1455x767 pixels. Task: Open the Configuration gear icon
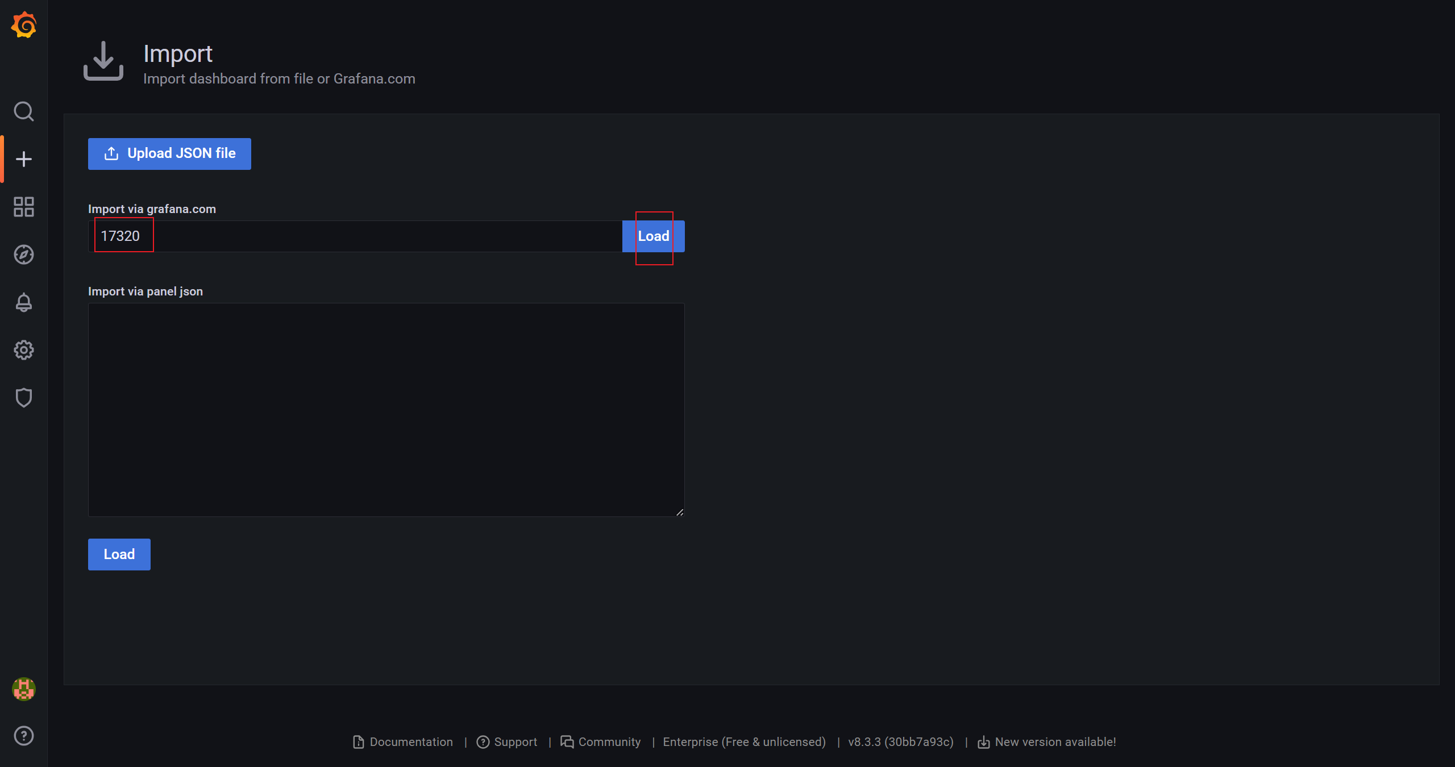pos(24,350)
